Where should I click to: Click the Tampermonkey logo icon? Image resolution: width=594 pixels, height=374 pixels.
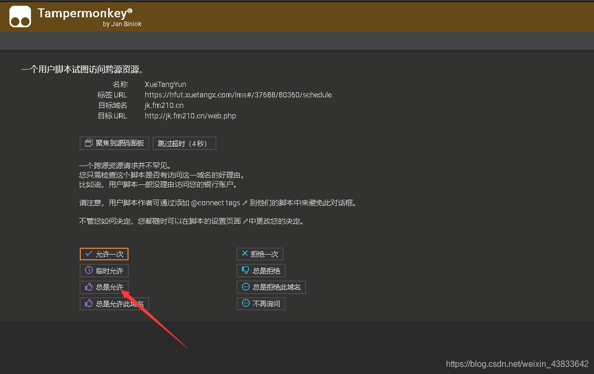(20, 17)
